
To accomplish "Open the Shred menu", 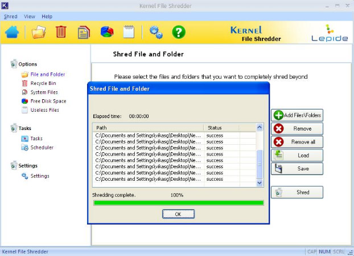I will point(10,17).
